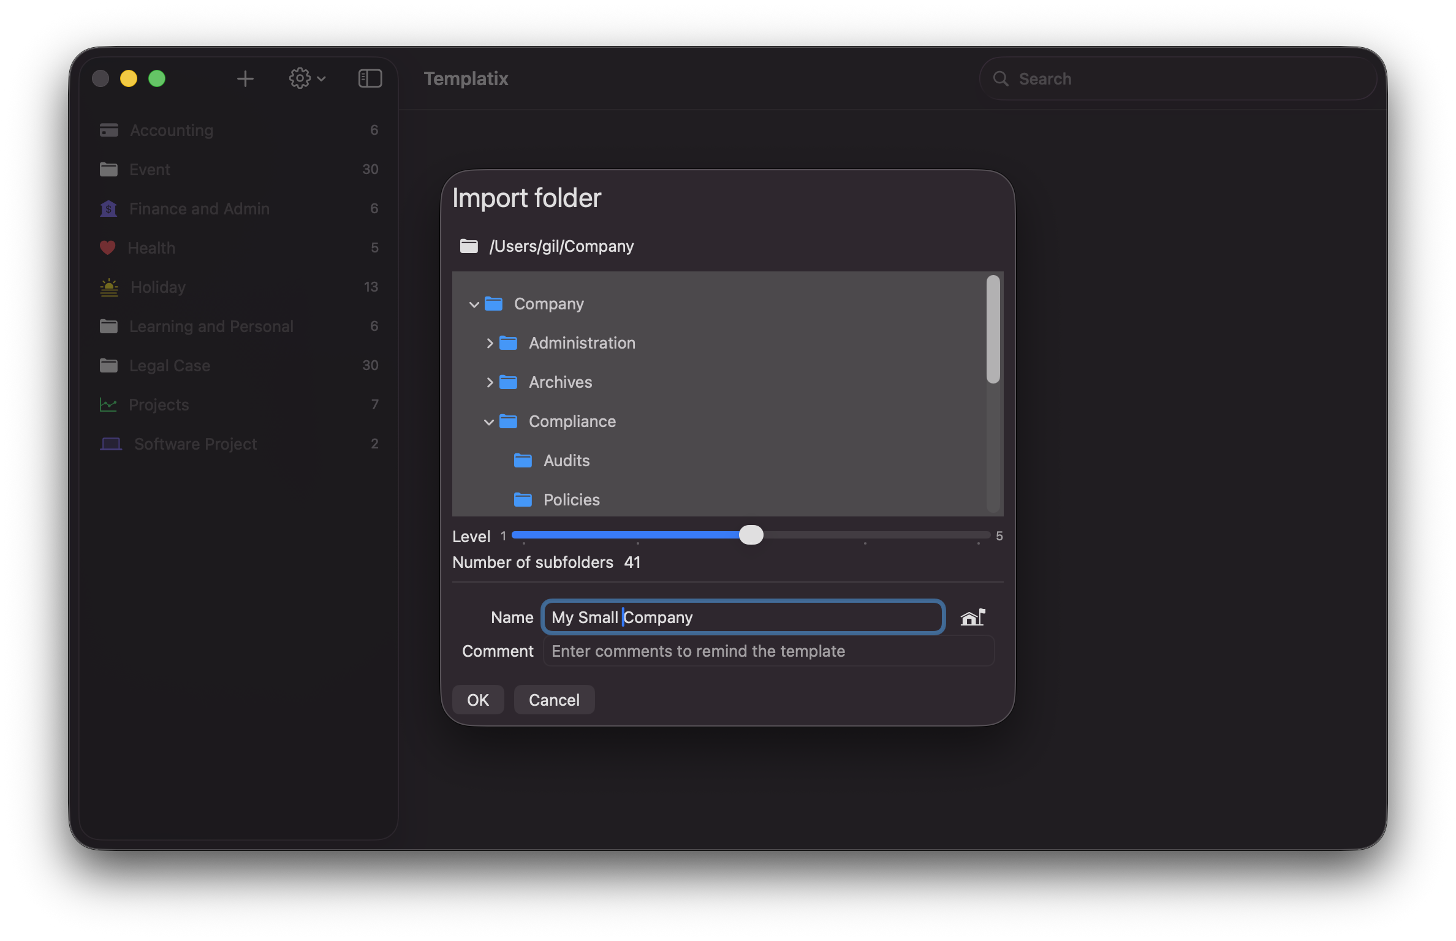1456x941 pixels.
Task: Toggle the sidebar visibility icon
Action: pos(370,78)
